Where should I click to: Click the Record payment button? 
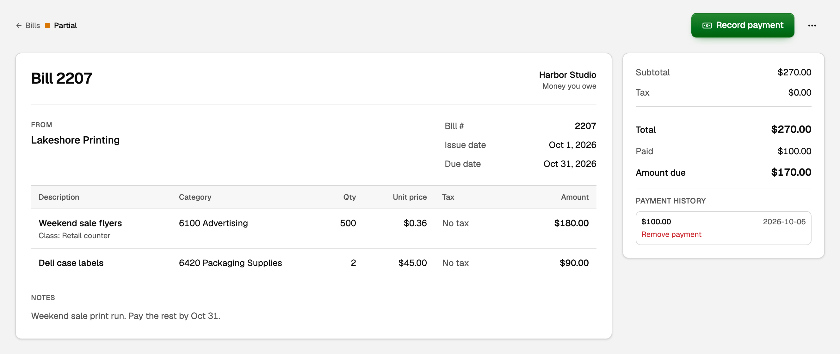tap(743, 25)
